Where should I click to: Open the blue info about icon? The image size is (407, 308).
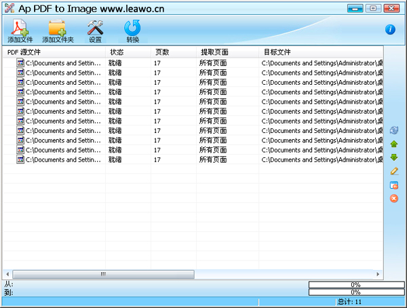[x=390, y=29]
